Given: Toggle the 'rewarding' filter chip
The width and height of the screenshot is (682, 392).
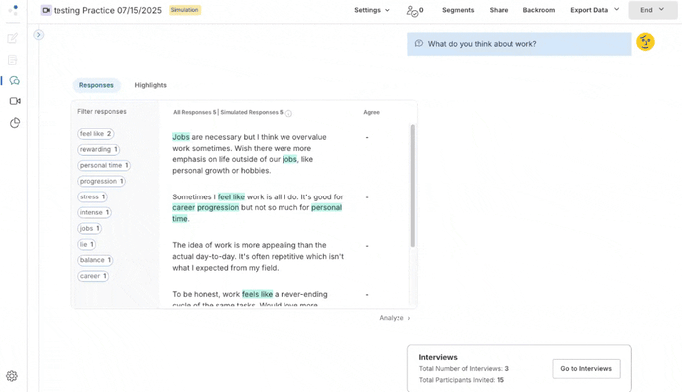Looking at the screenshot, I should click(x=99, y=150).
